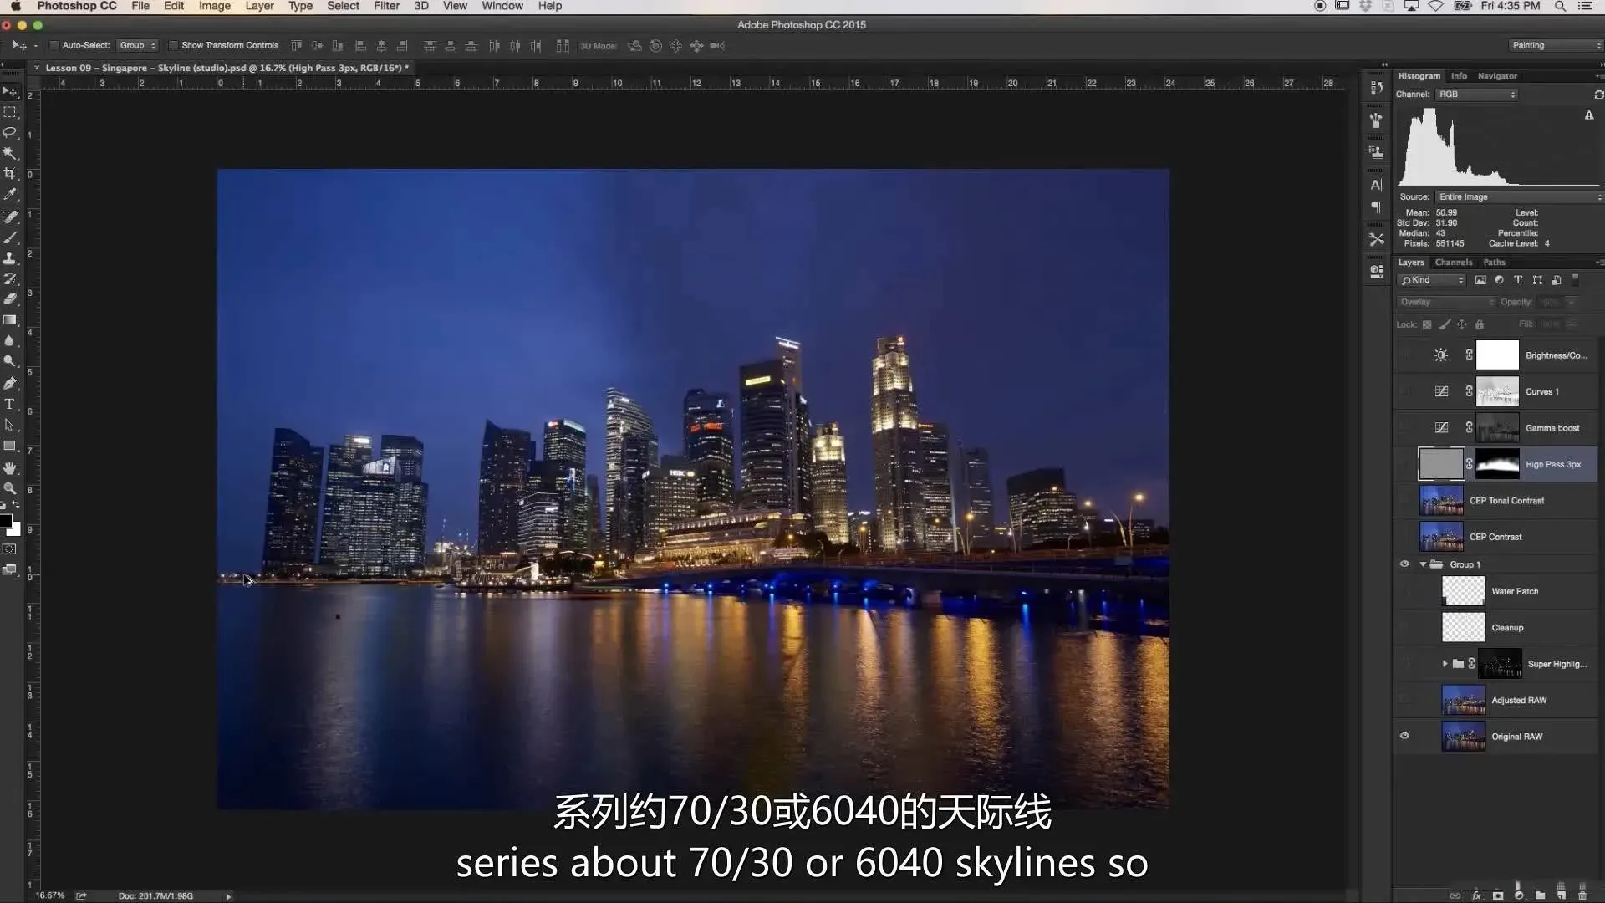Screen dimensions: 1605x903
Task: Toggle Group 1 visibility eye
Action: pyautogui.click(x=1404, y=564)
